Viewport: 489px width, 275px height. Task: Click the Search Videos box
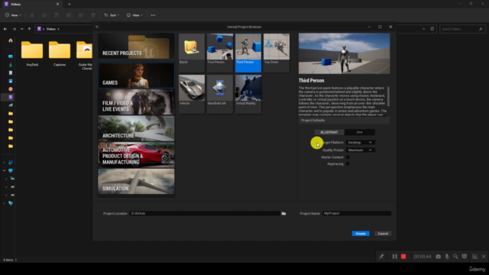tap(462, 29)
